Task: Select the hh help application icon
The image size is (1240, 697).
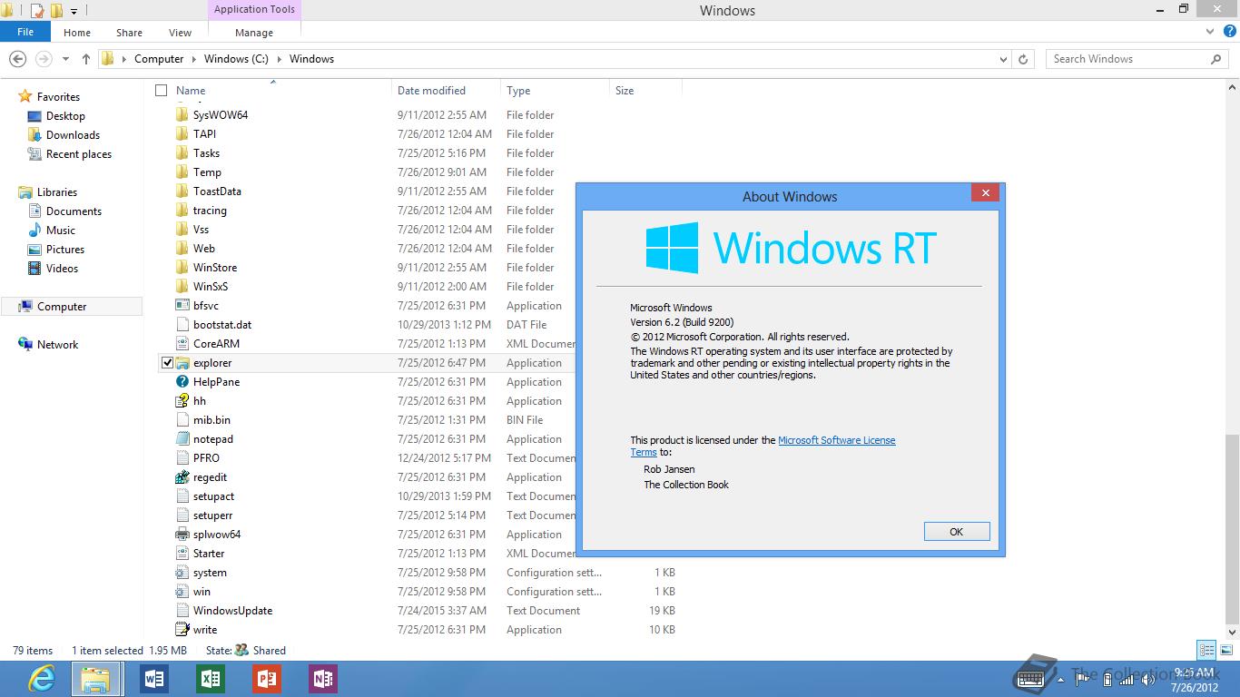Action: [182, 401]
